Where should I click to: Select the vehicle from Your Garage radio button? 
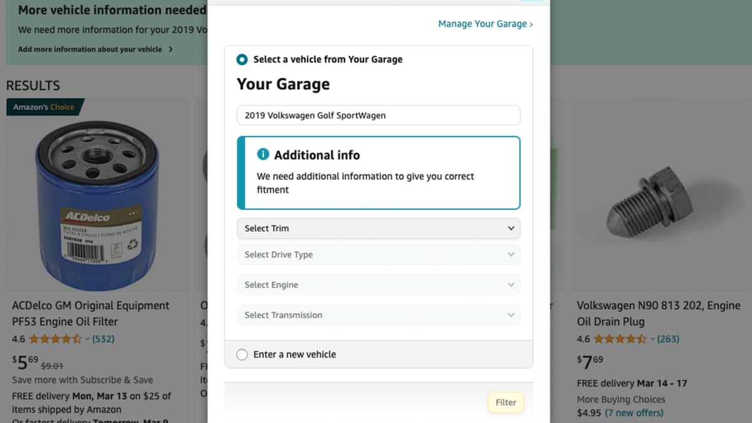pos(241,59)
